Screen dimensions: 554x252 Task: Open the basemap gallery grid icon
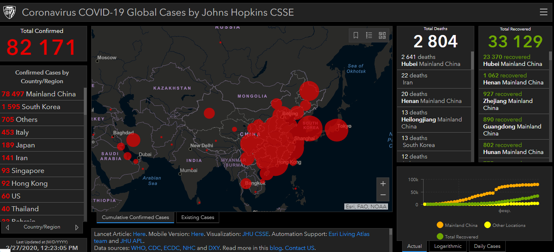(x=382, y=35)
